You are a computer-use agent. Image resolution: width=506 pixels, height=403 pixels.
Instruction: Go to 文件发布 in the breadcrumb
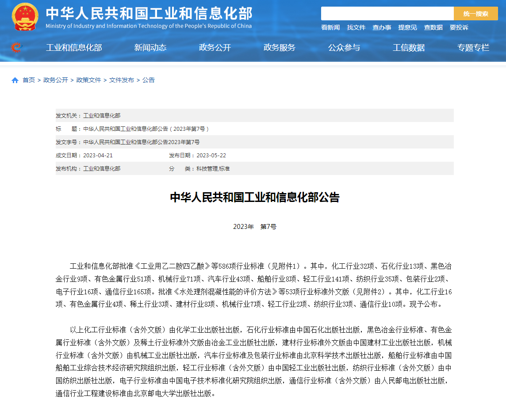[x=121, y=80]
